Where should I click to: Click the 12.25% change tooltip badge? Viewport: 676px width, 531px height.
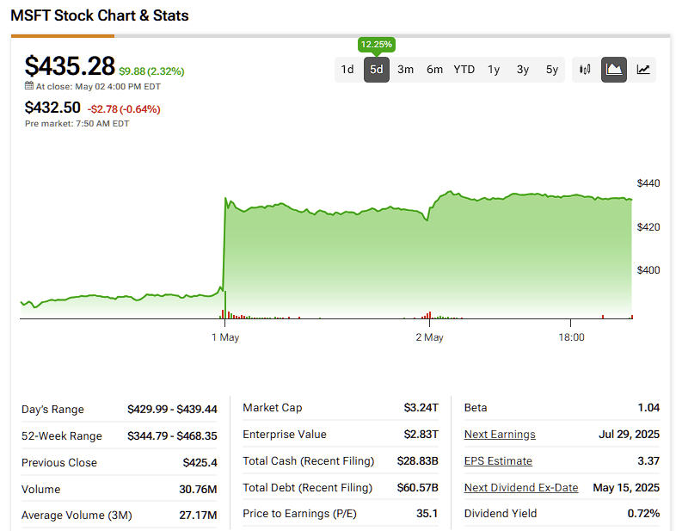(377, 45)
